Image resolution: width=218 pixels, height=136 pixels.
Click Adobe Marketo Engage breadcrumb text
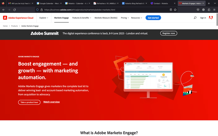[30, 26]
